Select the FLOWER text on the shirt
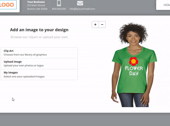The height and width of the screenshot is (126, 170). pos(134,69)
